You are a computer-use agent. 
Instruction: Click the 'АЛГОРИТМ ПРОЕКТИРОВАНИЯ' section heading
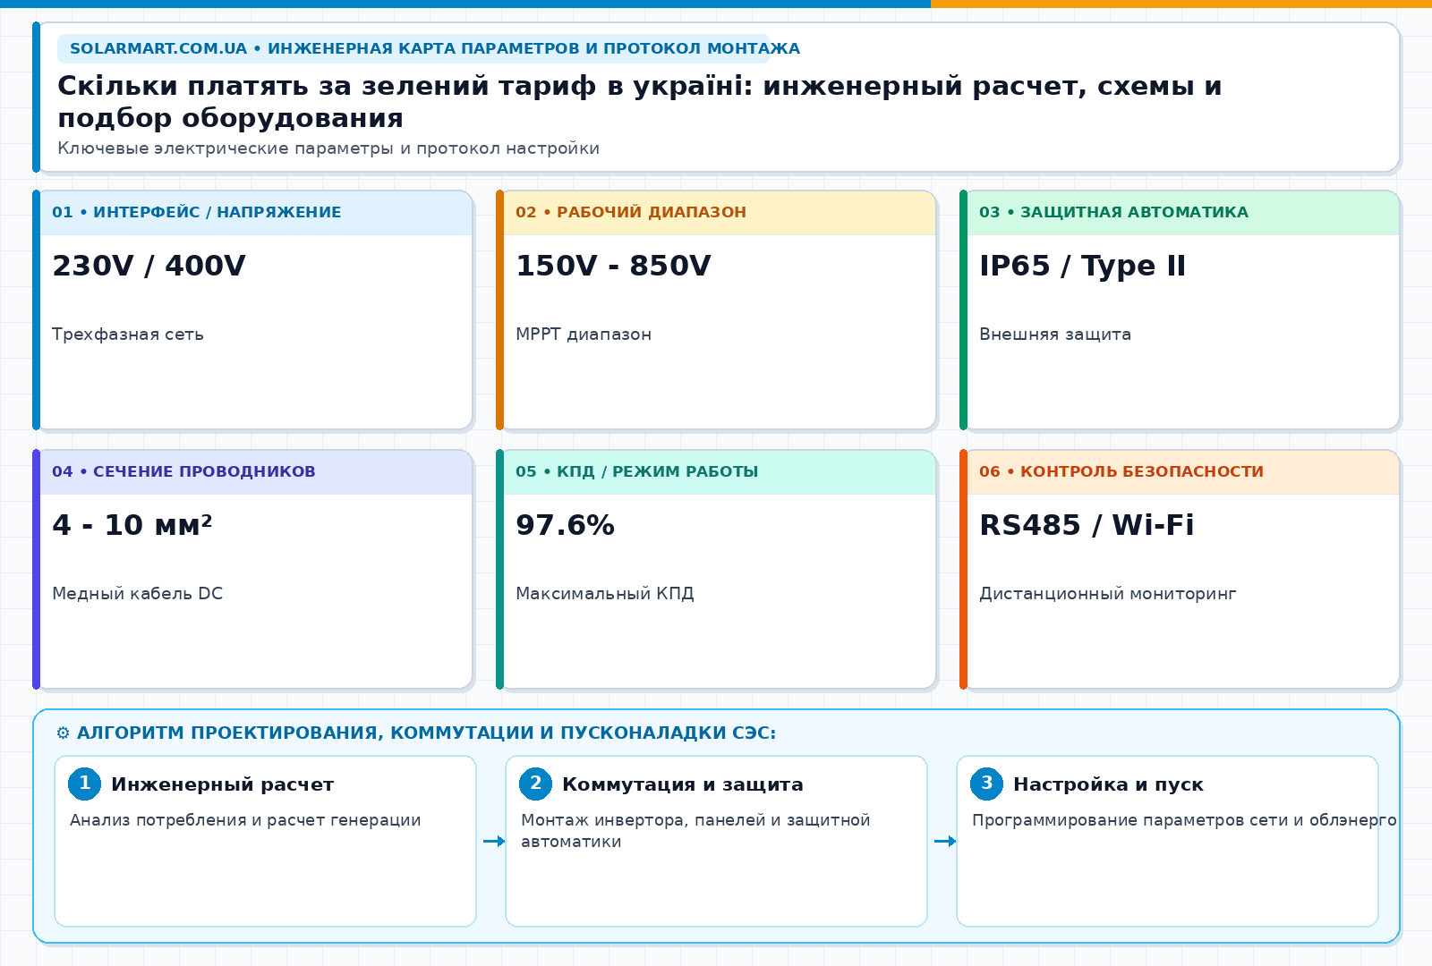(x=426, y=733)
